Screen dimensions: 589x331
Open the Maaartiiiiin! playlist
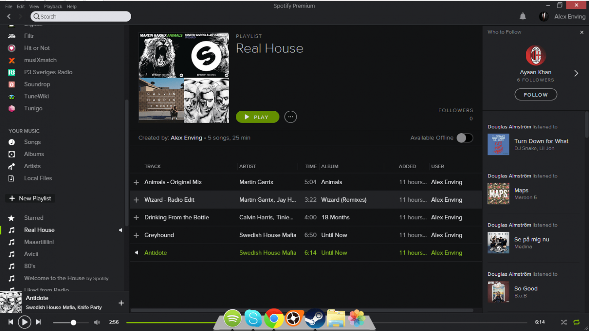39,242
